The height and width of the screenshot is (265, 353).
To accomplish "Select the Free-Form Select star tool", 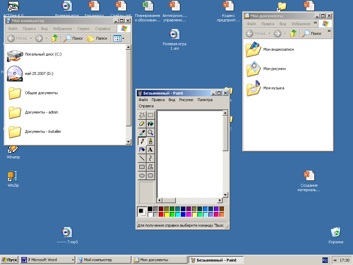I will [142, 115].
